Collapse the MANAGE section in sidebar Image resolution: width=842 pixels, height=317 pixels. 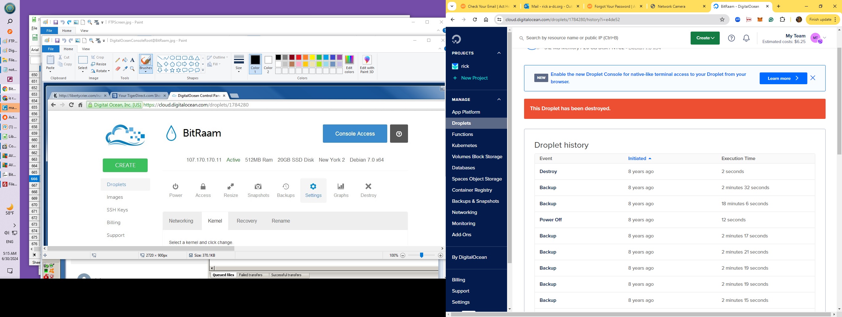499,99
